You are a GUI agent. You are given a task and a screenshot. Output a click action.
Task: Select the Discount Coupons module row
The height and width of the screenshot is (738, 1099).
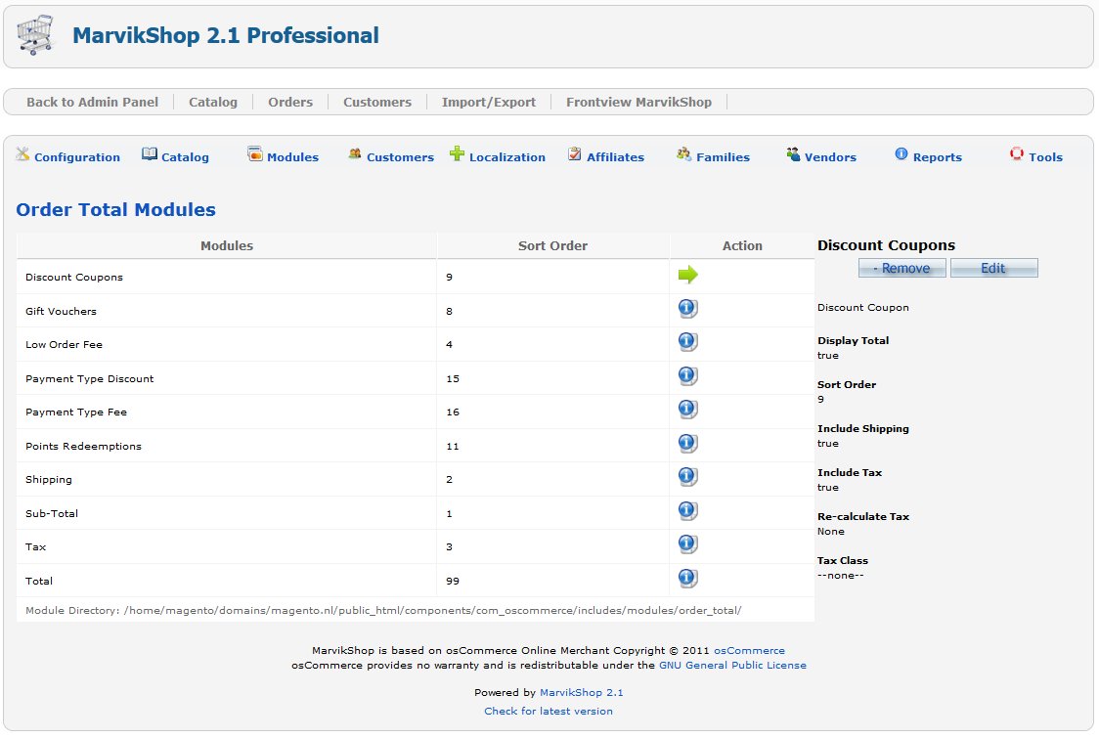point(416,277)
